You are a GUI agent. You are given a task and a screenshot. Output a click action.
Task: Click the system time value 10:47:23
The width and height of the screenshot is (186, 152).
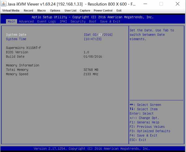(93, 39)
